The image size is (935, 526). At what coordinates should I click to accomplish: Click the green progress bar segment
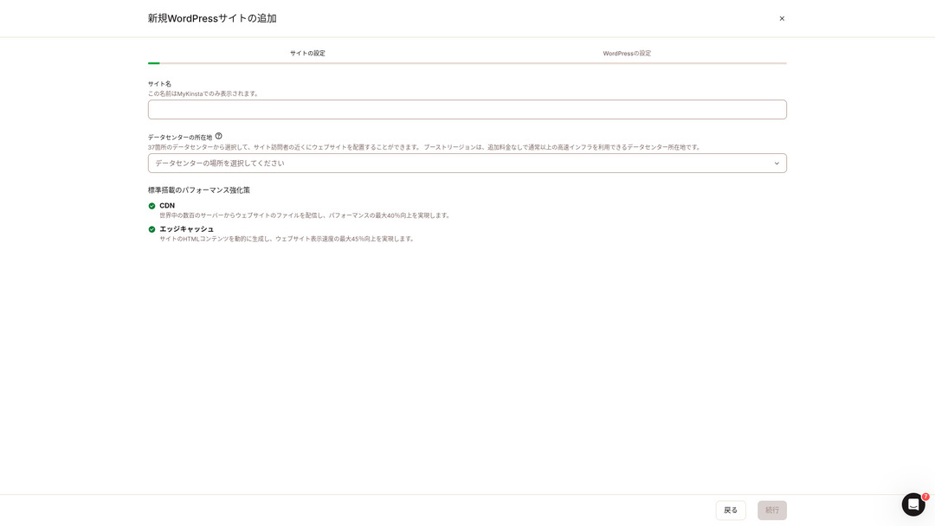[x=154, y=63]
